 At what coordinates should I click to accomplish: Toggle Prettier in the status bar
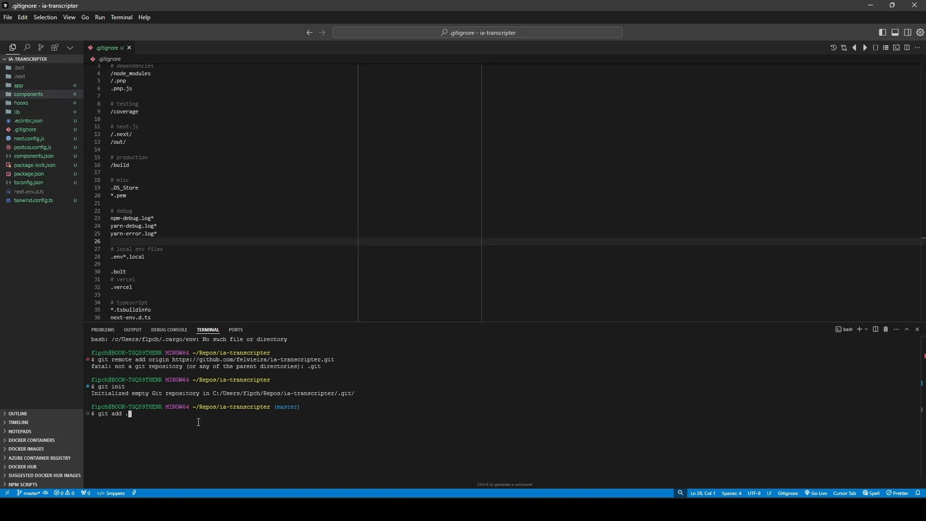pyautogui.click(x=897, y=493)
